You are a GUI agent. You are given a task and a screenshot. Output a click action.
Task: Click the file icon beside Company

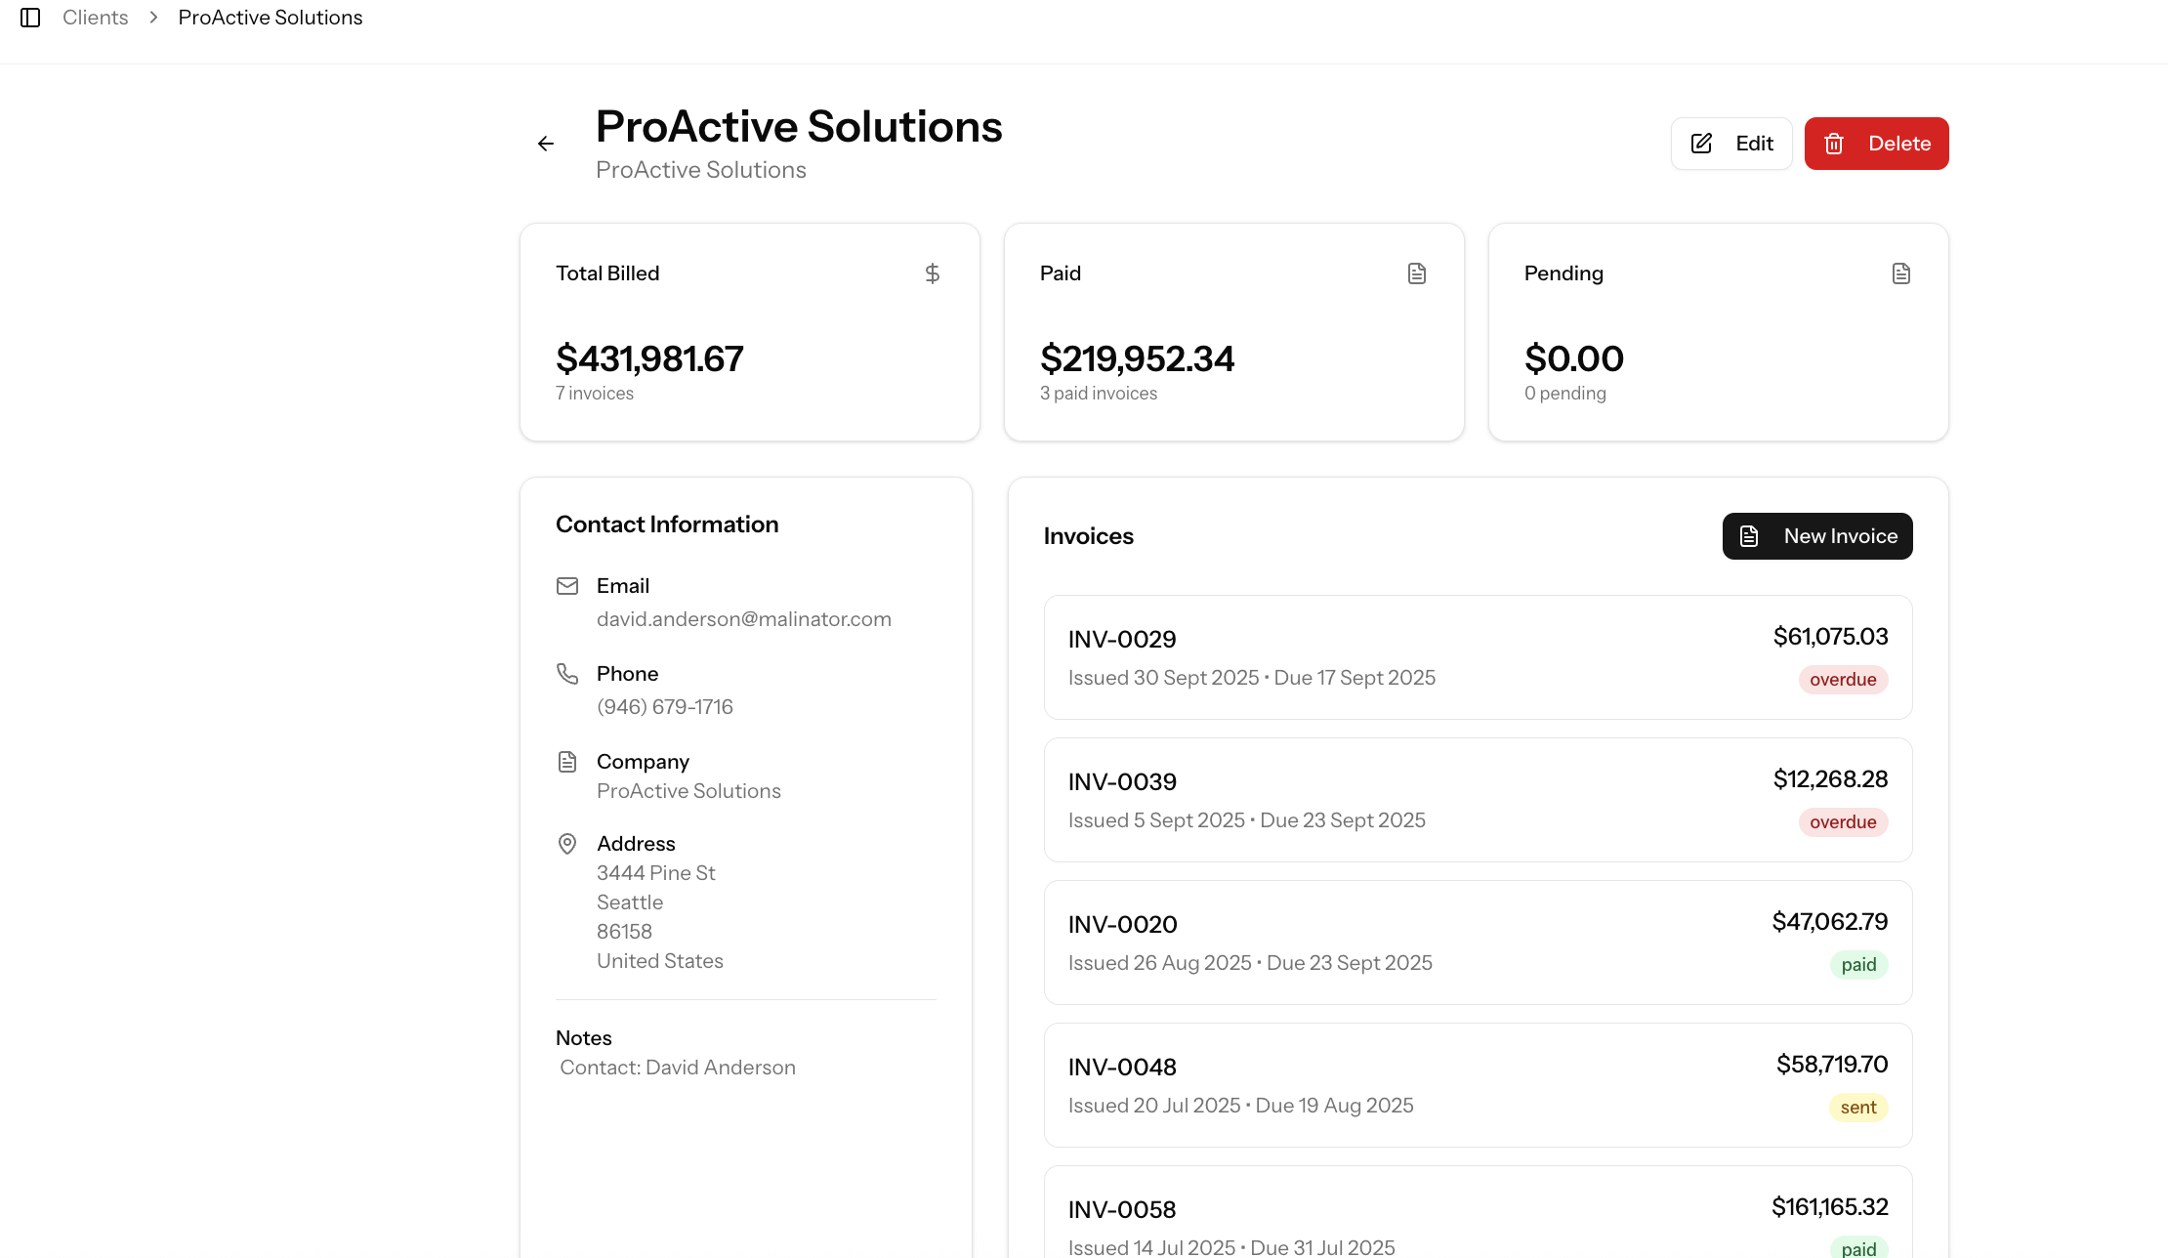click(x=567, y=762)
